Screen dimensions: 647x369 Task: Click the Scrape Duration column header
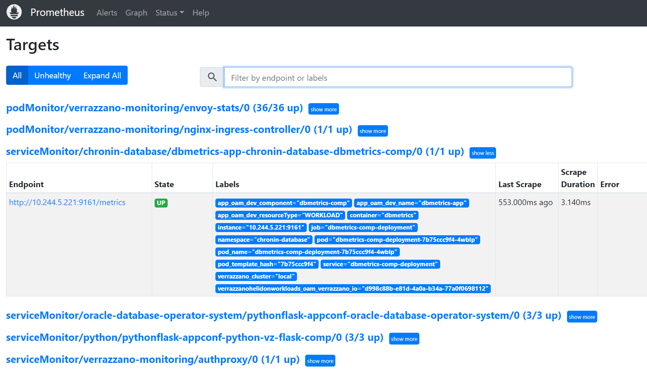coord(578,178)
